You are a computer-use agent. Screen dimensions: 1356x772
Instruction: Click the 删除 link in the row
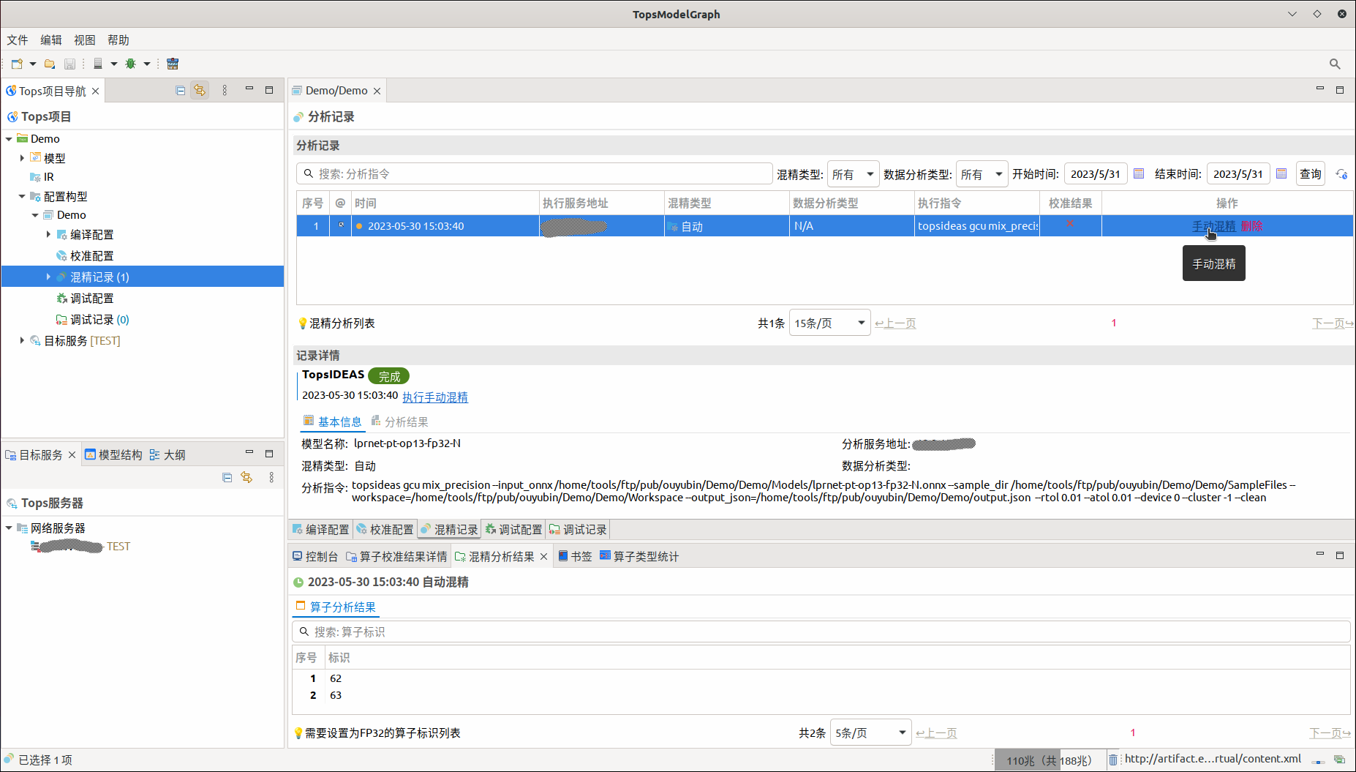pos(1252,226)
